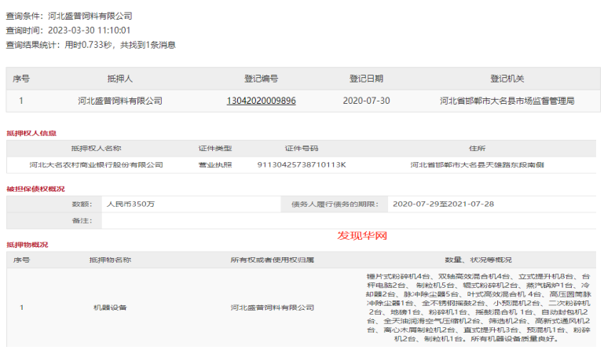Select the query result statistics line
Image resolution: width=604 pixels, height=350 pixels.
(91, 45)
